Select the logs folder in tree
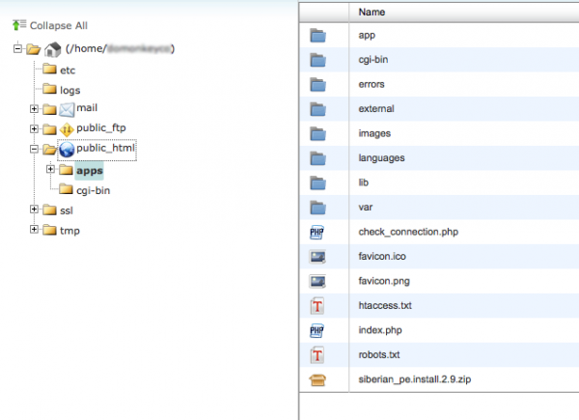 tap(70, 90)
